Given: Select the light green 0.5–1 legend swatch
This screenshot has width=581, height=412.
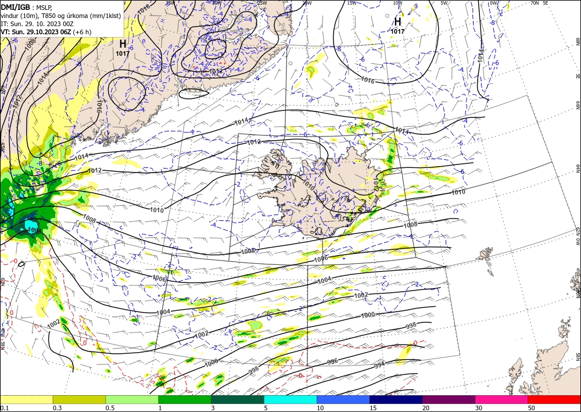Looking at the screenshot, I should (x=132, y=399).
